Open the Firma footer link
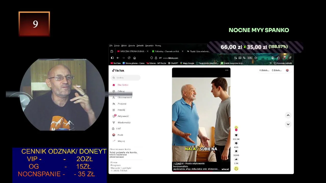 coord(114,162)
